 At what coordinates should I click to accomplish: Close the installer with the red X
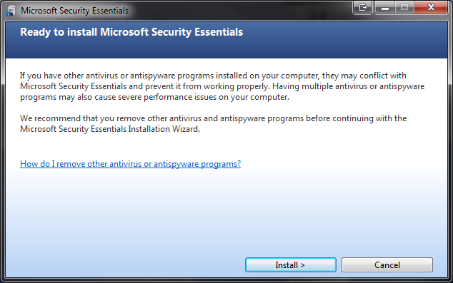point(431,7)
